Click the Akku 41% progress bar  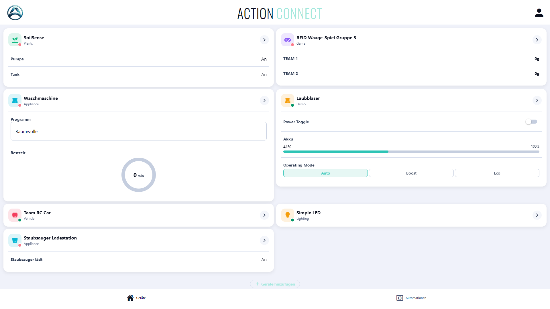pos(411,152)
